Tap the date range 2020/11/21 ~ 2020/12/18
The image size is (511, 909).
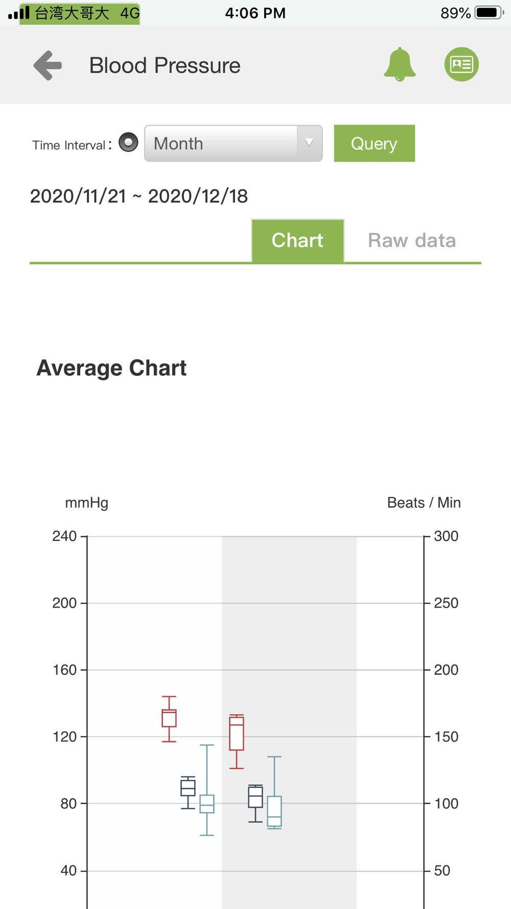click(x=139, y=196)
